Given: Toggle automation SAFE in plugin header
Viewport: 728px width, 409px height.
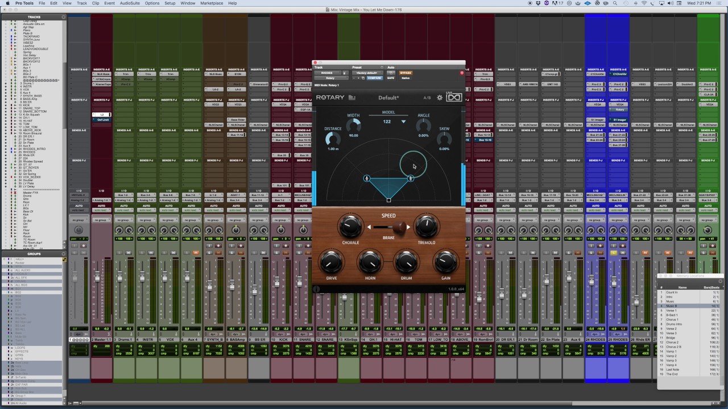Looking at the screenshot, I should tap(391, 78).
